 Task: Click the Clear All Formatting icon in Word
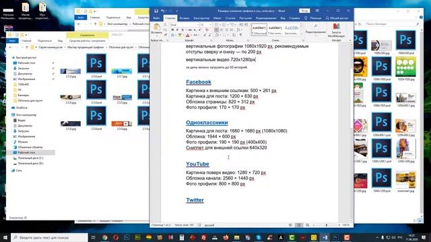[x=207, y=30]
